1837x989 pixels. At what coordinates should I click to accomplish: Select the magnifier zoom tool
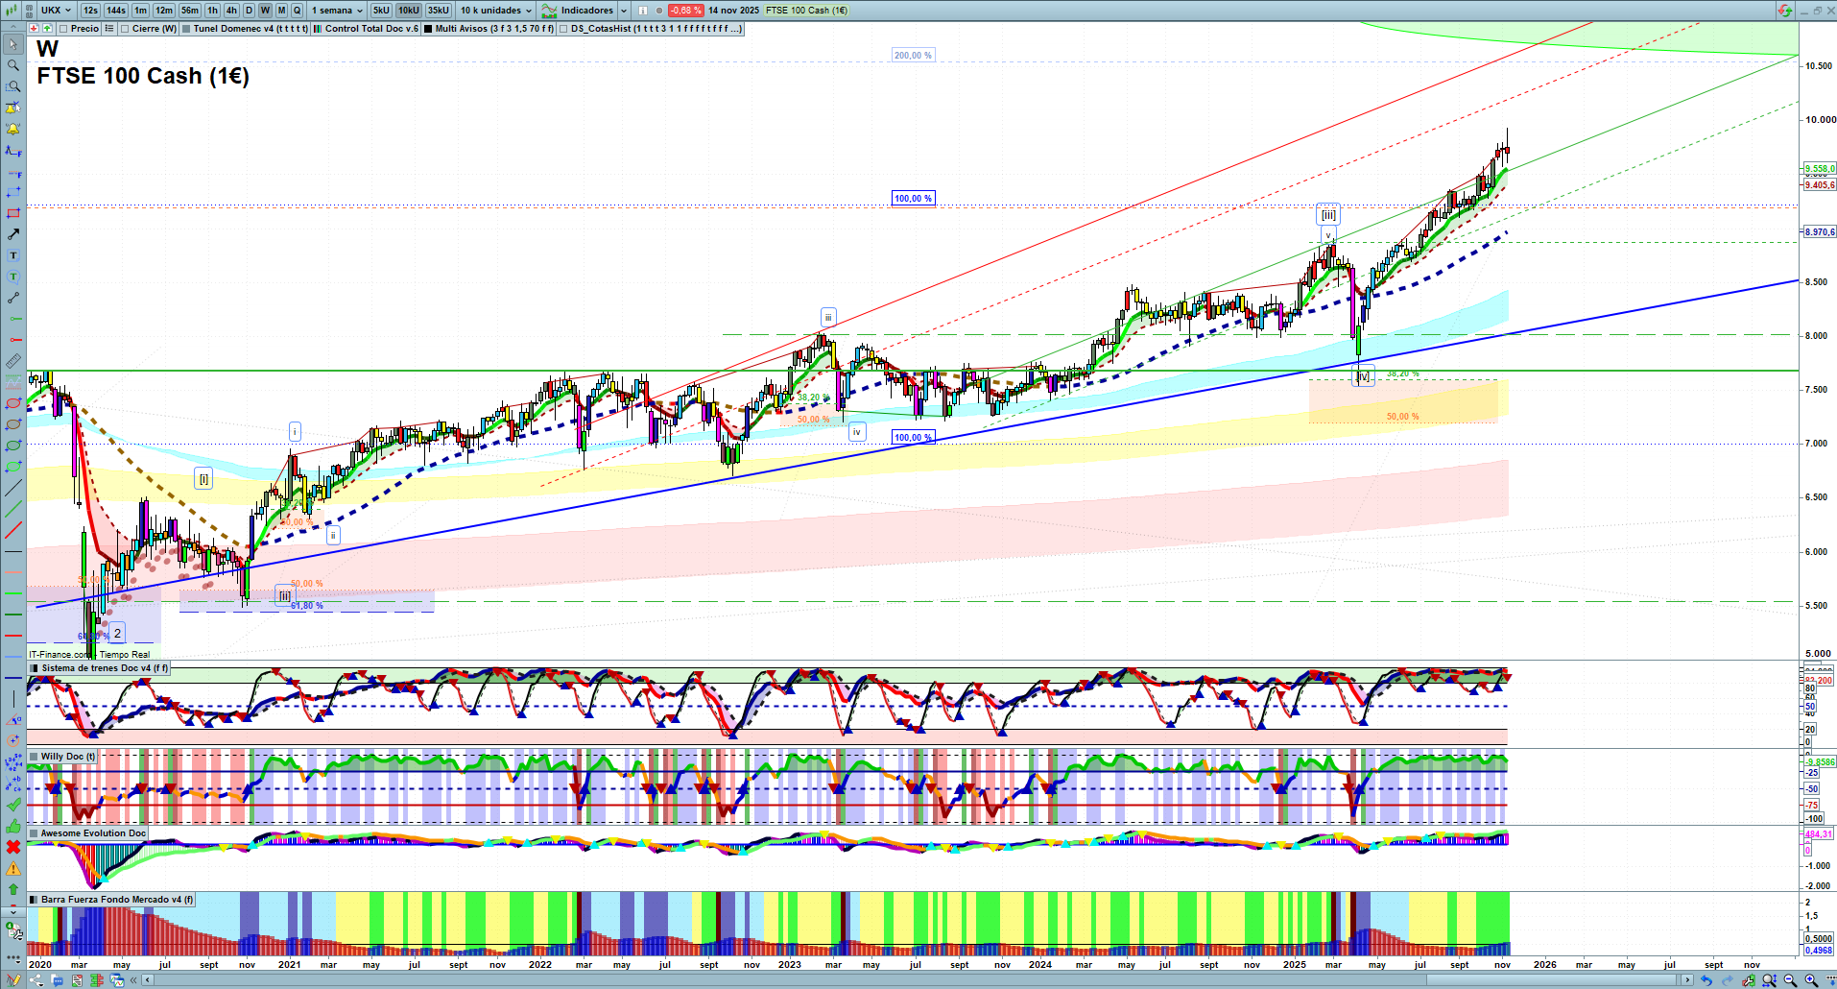(13, 65)
